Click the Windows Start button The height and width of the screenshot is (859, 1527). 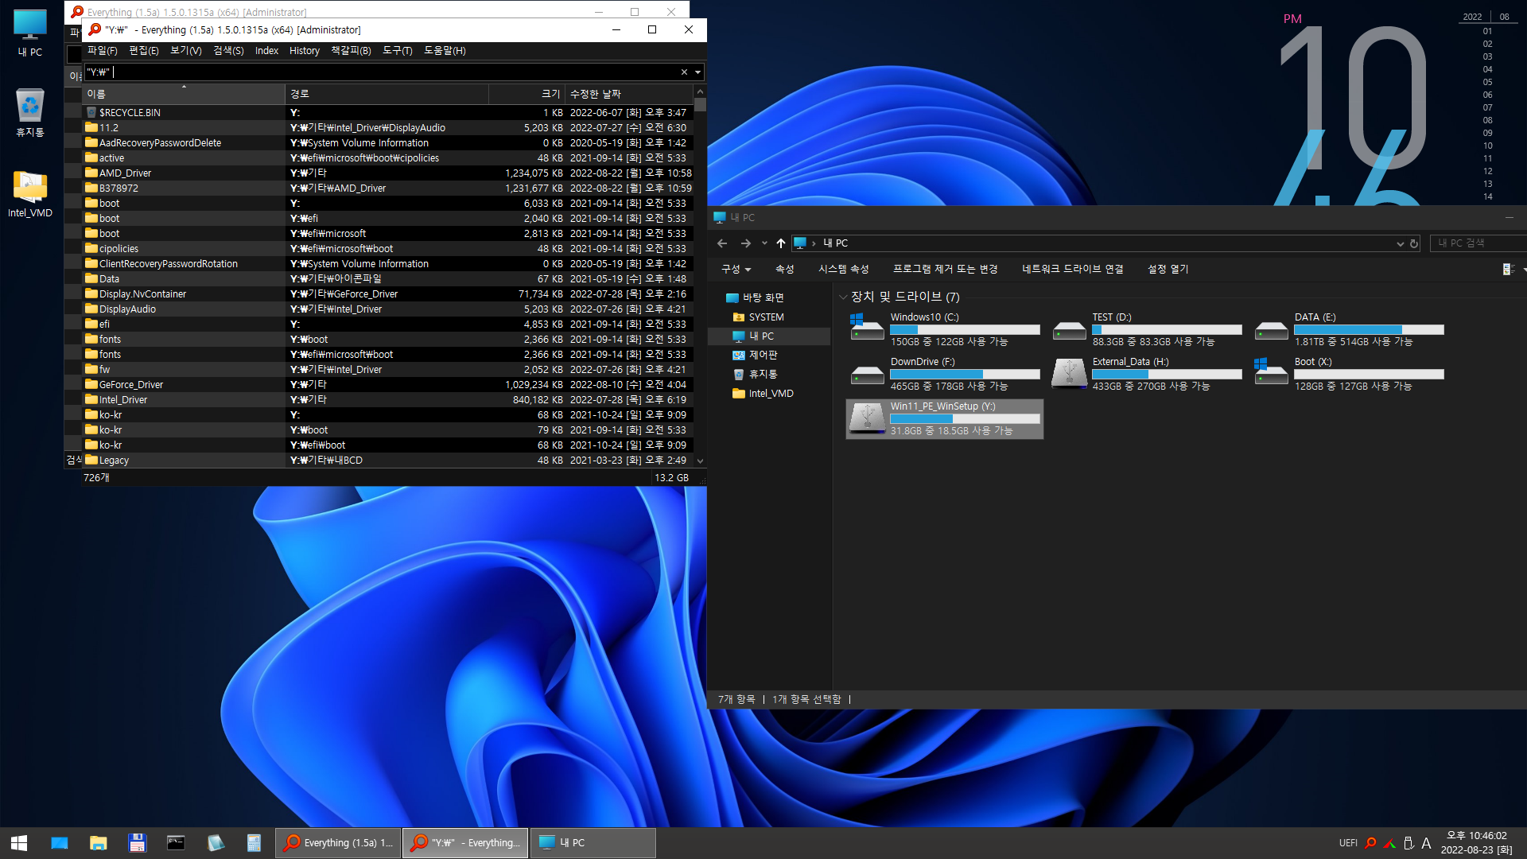(x=19, y=843)
